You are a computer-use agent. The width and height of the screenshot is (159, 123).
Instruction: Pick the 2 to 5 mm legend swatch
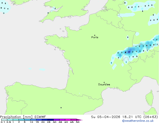pos(22,120)
